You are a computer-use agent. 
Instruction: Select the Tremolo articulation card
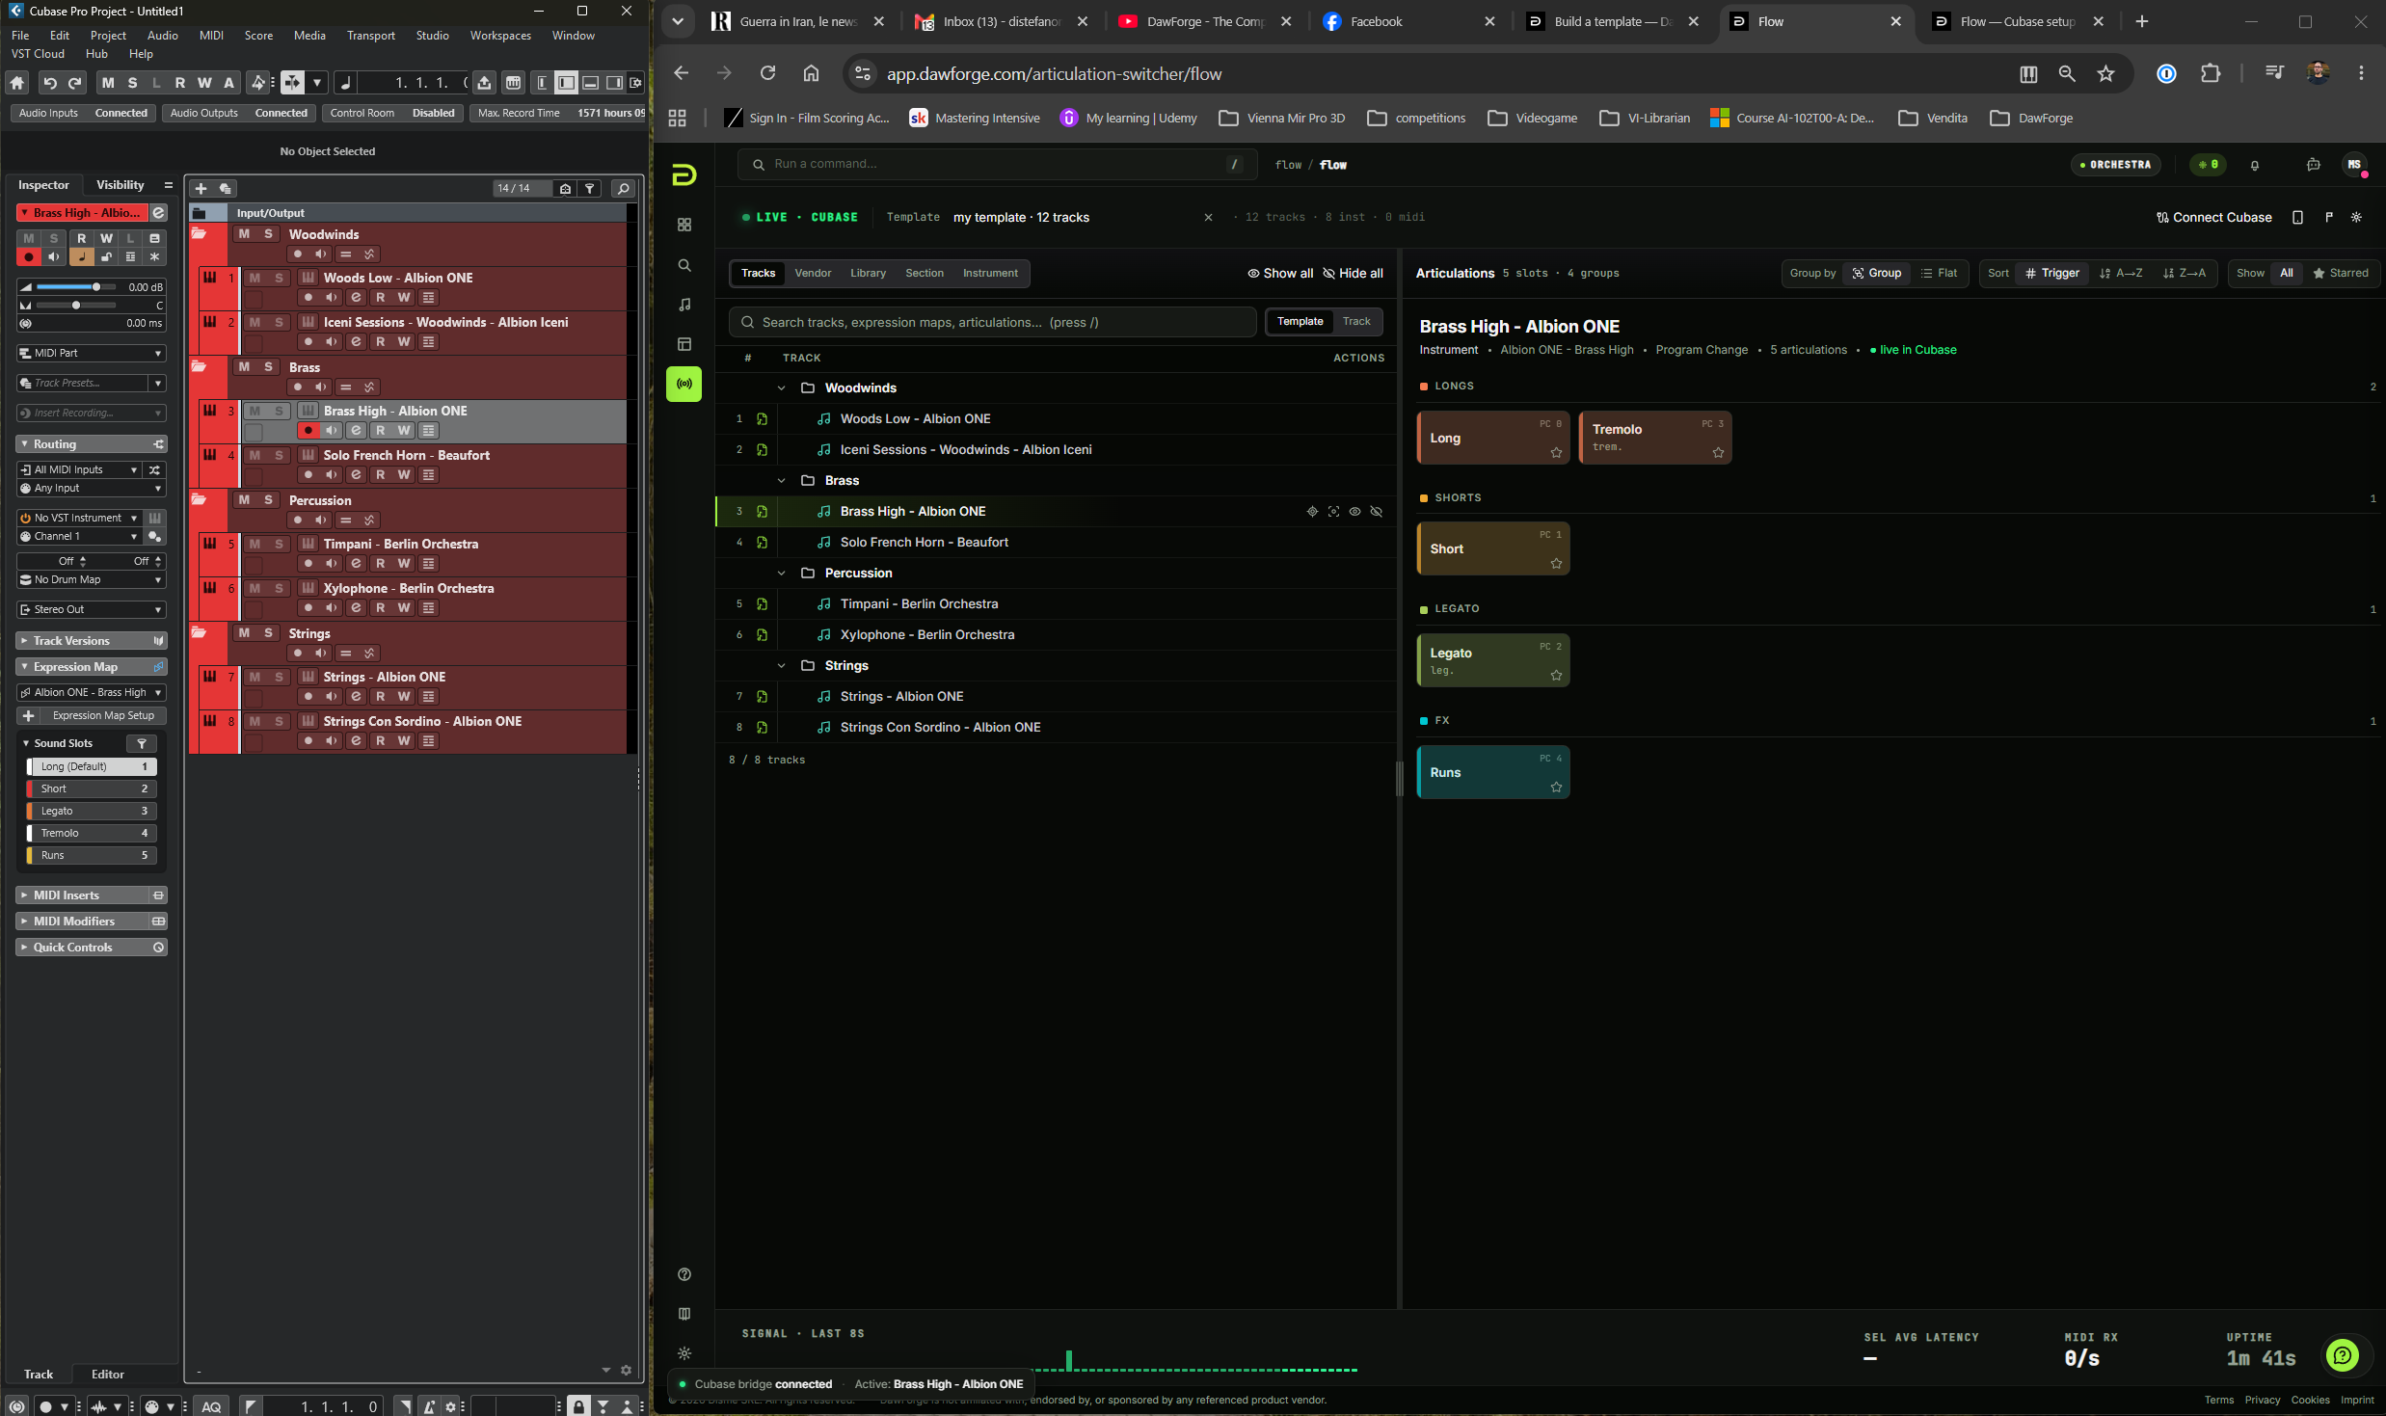[1655, 439]
